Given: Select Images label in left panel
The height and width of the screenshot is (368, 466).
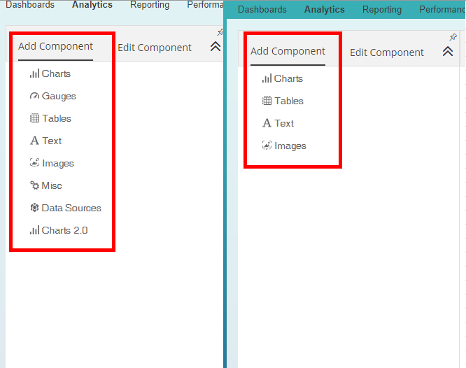Looking at the screenshot, I should pos(58,163).
